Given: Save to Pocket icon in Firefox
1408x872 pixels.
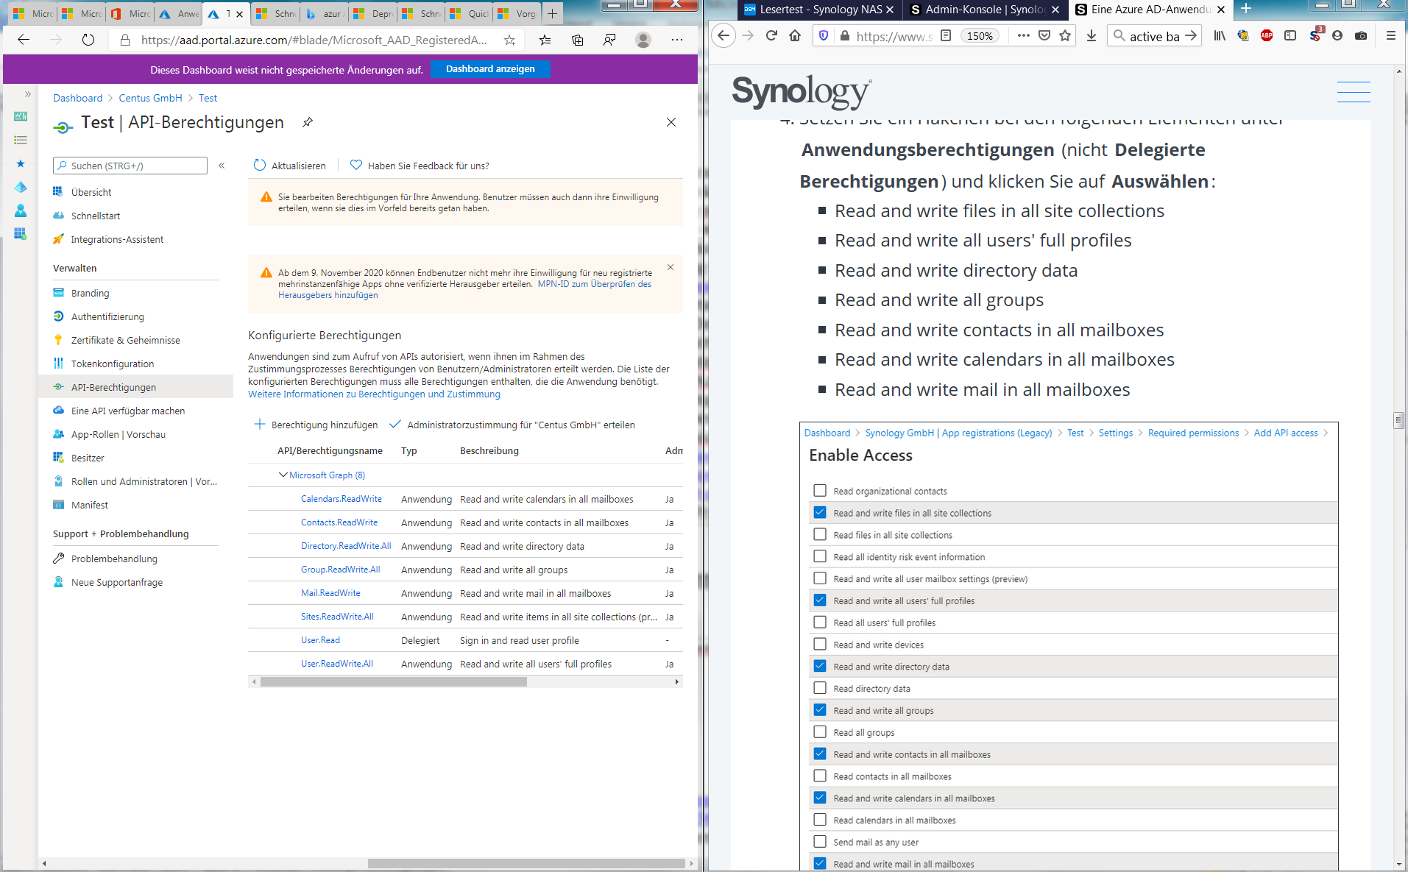Looking at the screenshot, I should point(1044,35).
